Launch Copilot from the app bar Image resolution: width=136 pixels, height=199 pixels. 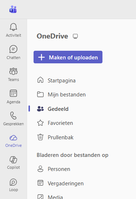pyautogui.click(x=13, y=160)
